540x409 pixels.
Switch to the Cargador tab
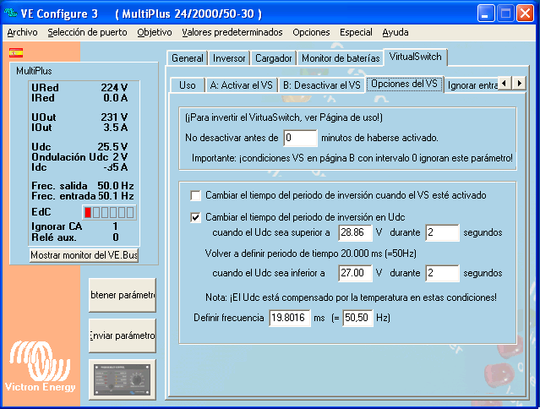(x=274, y=57)
